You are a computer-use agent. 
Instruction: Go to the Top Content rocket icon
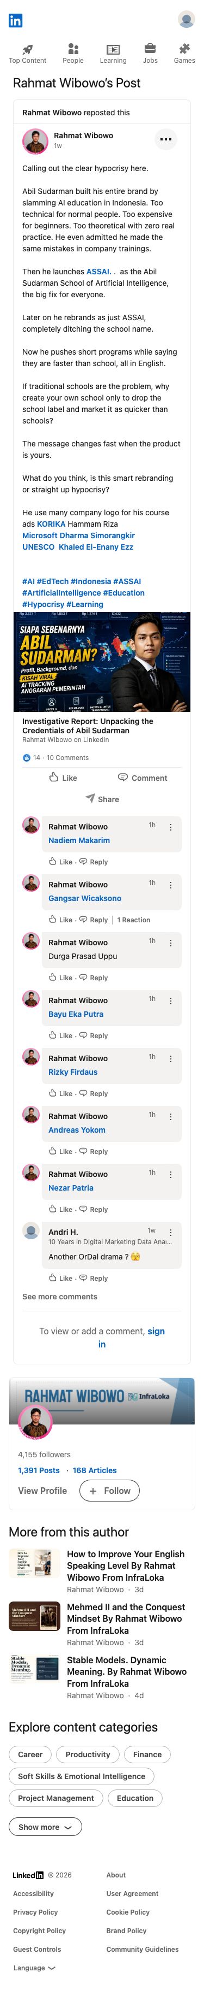[x=28, y=49]
